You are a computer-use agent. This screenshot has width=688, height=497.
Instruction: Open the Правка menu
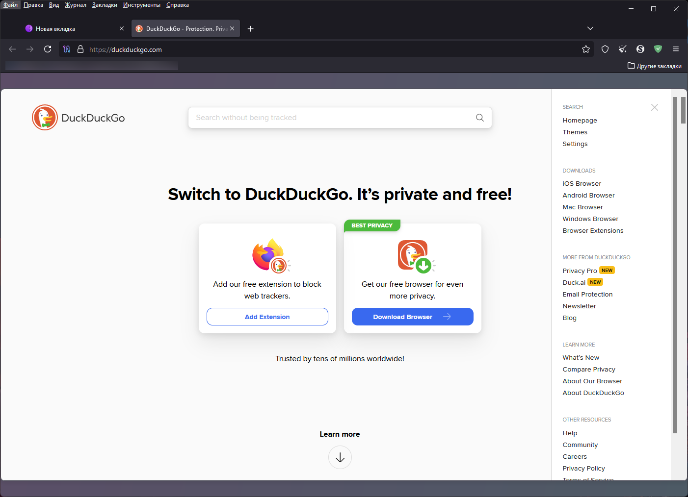click(x=33, y=5)
